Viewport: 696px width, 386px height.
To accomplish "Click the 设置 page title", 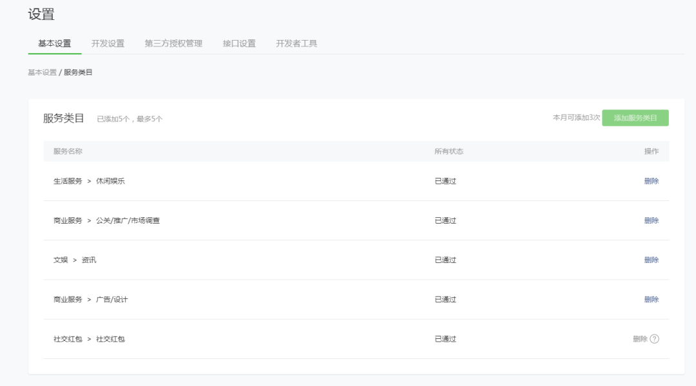I will point(41,14).
